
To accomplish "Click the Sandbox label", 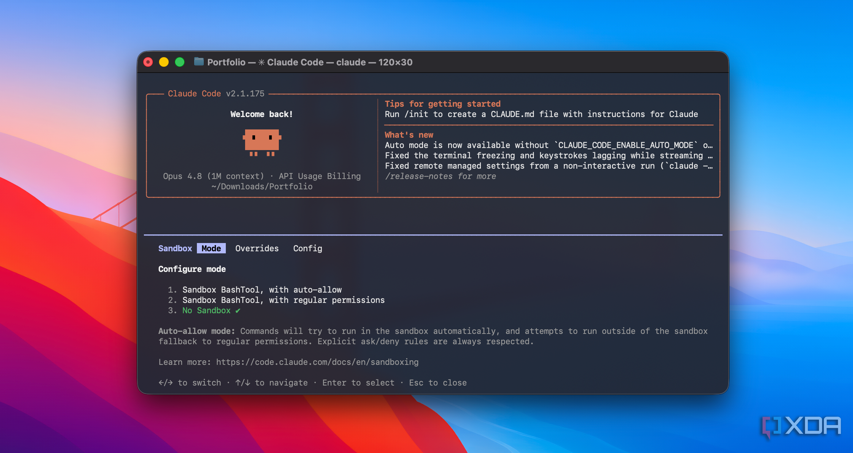I will click(x=175, y=248).
